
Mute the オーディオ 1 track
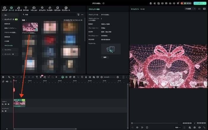pyautogui.click(x=6, y=111)
